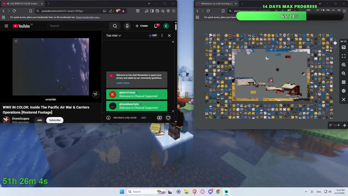This screenshot has width=348, height=196.
Task: Close the Matterhorn puzzle tab
Action: 236,4
